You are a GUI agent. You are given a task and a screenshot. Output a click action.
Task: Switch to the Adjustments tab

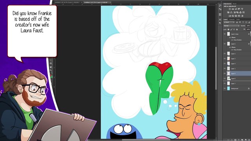[x=227, y=4]
